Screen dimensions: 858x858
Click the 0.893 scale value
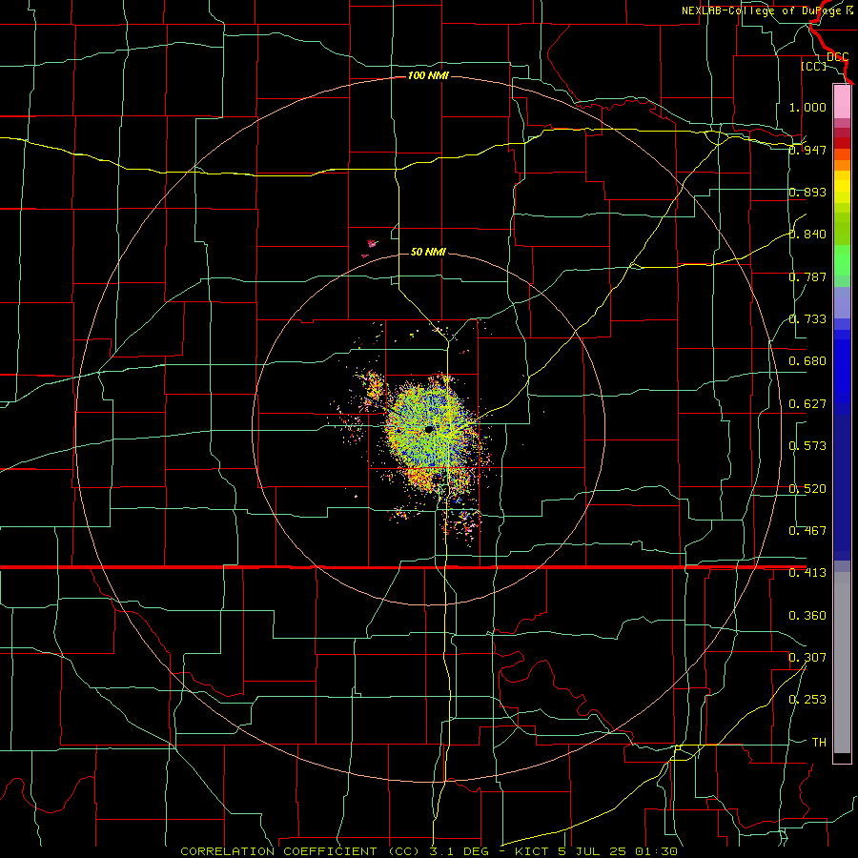coord(807,192)
